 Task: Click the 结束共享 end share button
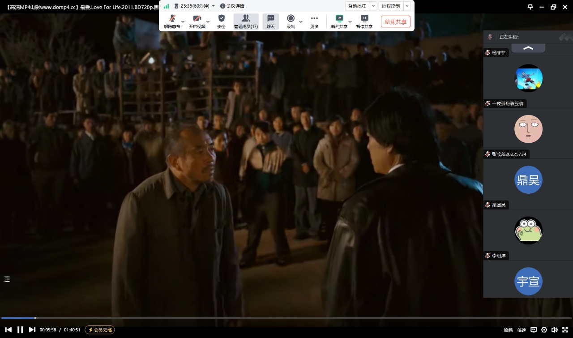pyautogui.click(x=395, y=21)
